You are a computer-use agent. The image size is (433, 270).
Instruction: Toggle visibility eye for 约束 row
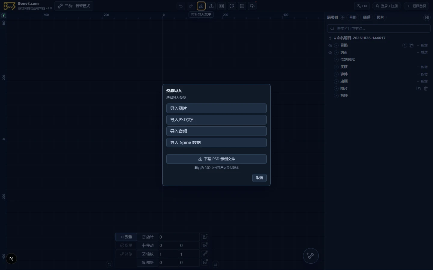(330, 52)
